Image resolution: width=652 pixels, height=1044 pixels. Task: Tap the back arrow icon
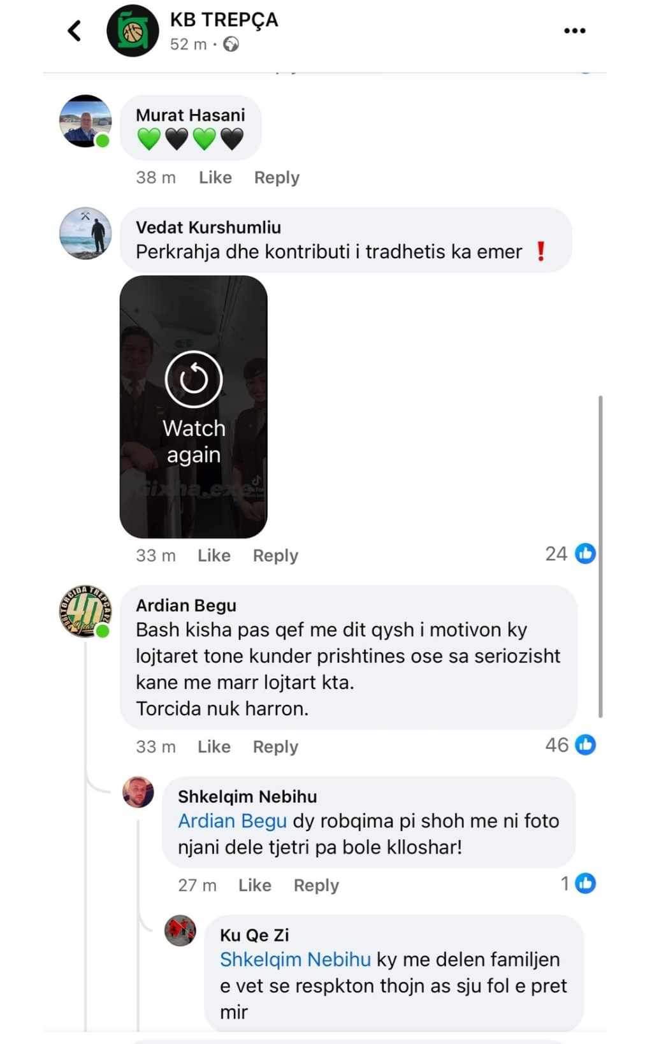(75, 31)
